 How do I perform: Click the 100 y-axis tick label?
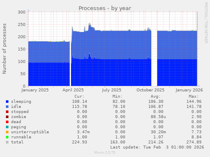click(22, 62)
